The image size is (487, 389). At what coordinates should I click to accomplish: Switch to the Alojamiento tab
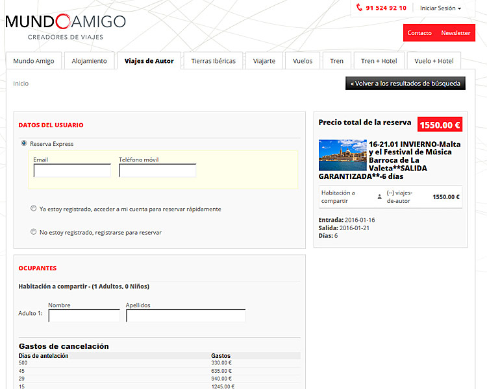(89, 61)
